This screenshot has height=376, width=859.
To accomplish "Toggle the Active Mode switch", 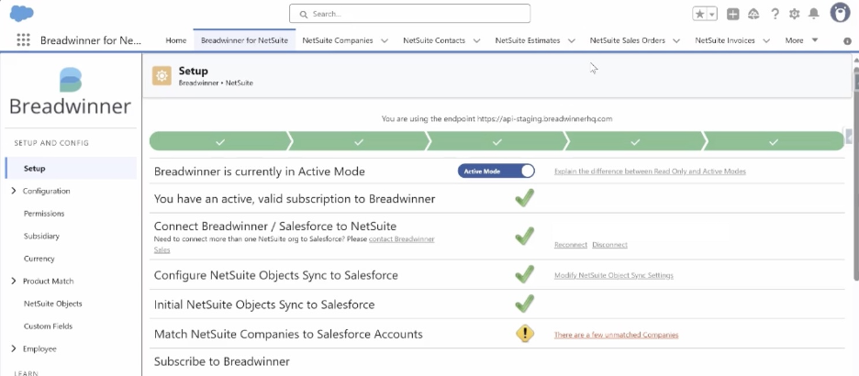I will (x=496, y=171).
